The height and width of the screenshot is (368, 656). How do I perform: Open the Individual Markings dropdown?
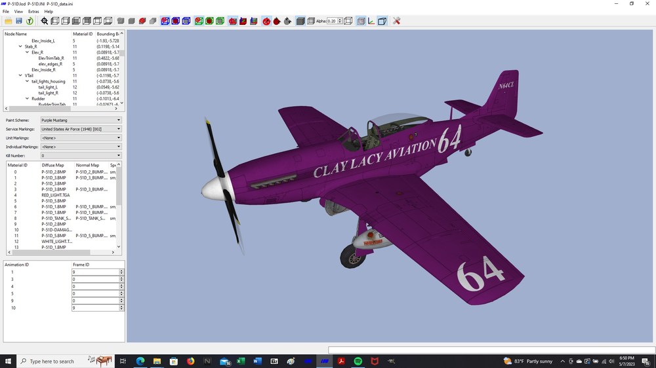pyautogui.click(x=81, y=147)
